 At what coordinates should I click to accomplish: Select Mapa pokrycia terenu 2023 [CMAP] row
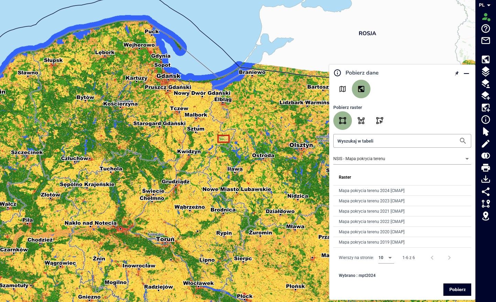point(371,201)
